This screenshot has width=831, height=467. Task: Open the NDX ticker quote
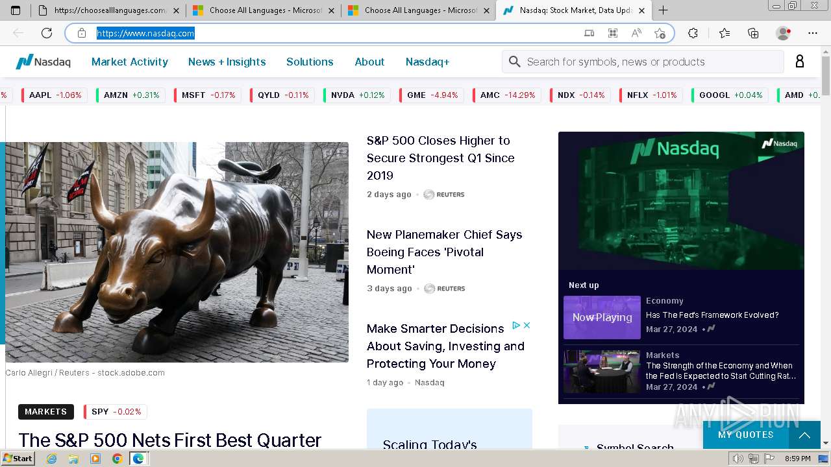(580, 95)
